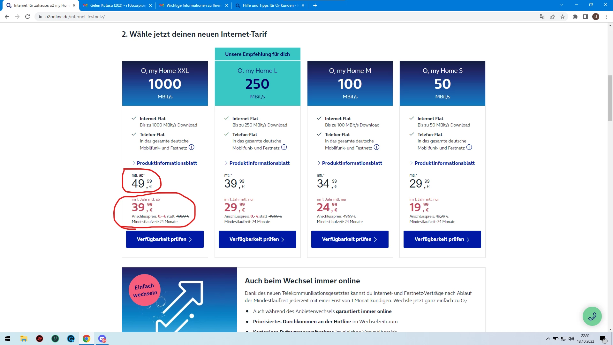Bookmark this page with the star icon
613x345 pixels.
(563, 17)
